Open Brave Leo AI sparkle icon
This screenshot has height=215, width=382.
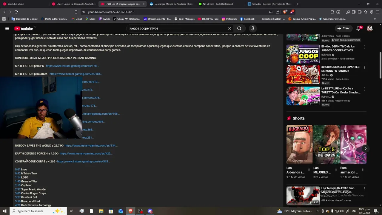[x=366, y=12]
